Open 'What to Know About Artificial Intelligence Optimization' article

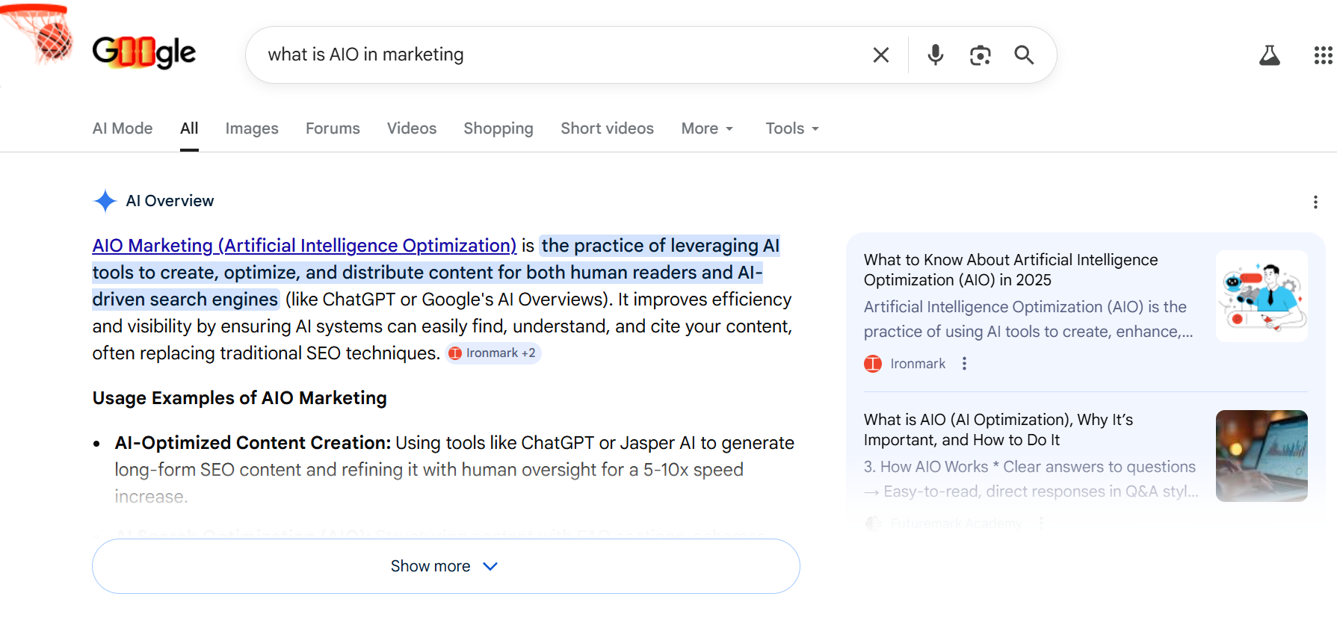pyautogui.click(x=1010, y=270)
